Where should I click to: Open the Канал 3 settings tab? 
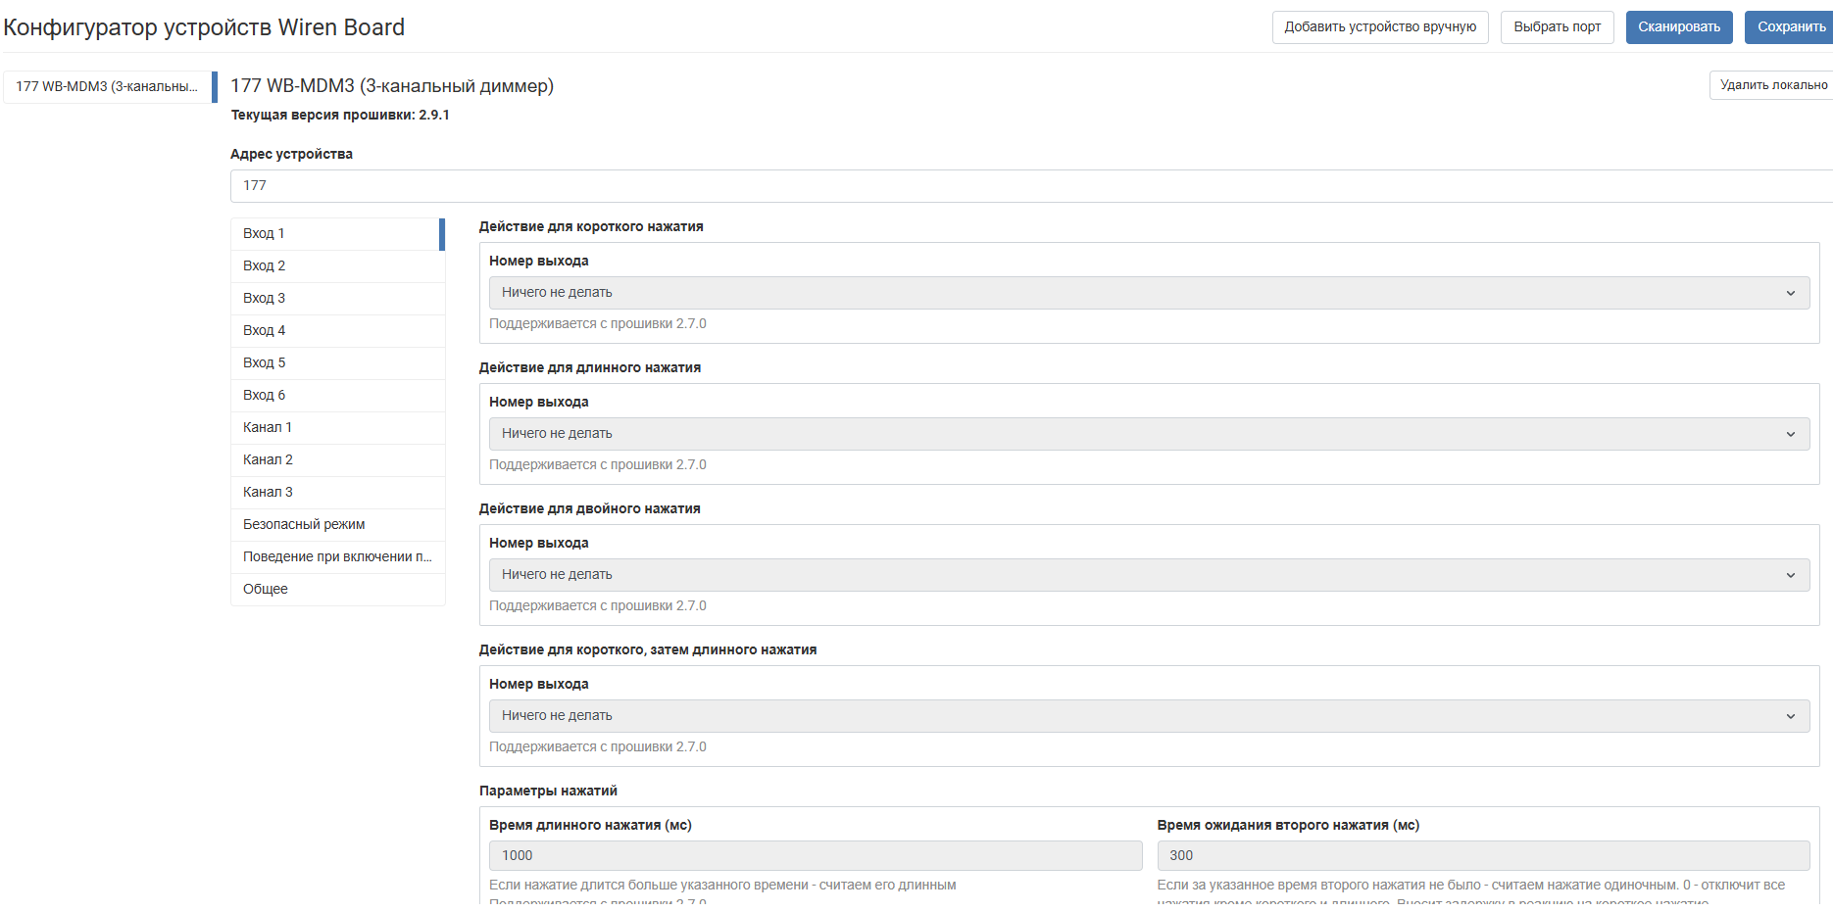[x=337, y=493]
